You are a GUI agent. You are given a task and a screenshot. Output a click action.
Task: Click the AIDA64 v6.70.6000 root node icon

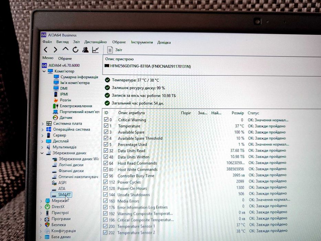pyautogui.click(x=44, y=65)
